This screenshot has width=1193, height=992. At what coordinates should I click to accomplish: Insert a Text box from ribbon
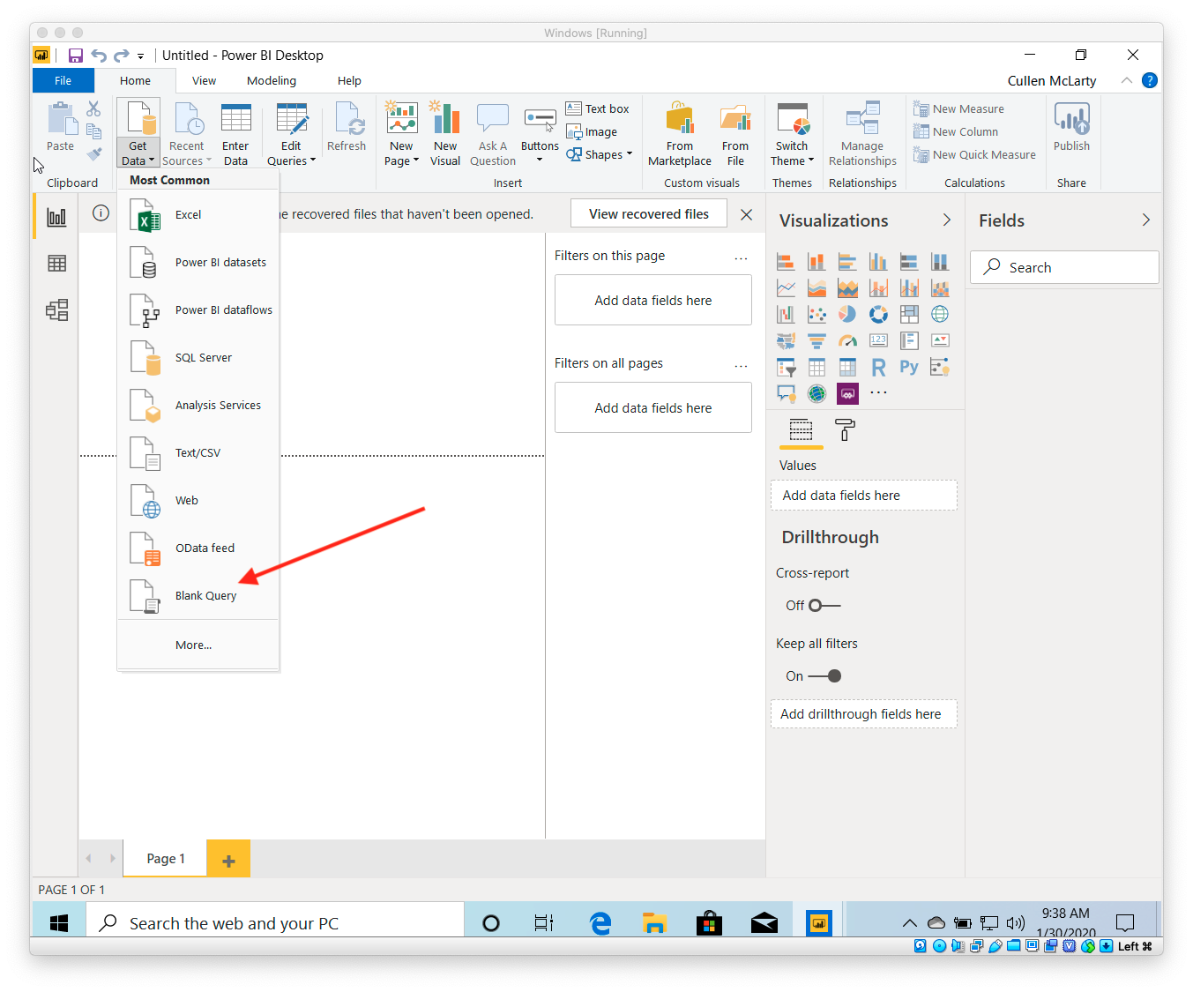point(598,108)
